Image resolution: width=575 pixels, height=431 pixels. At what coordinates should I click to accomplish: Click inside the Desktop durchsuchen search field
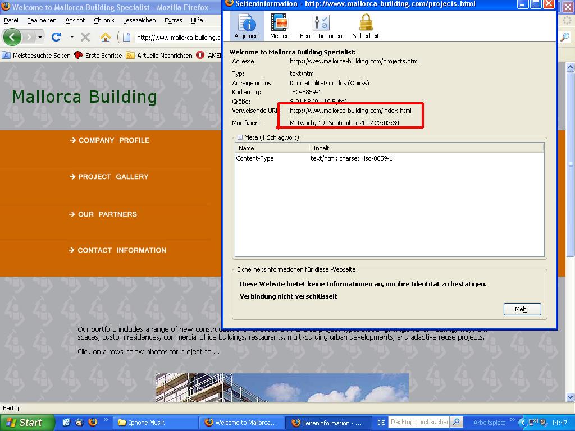point(418,422)
